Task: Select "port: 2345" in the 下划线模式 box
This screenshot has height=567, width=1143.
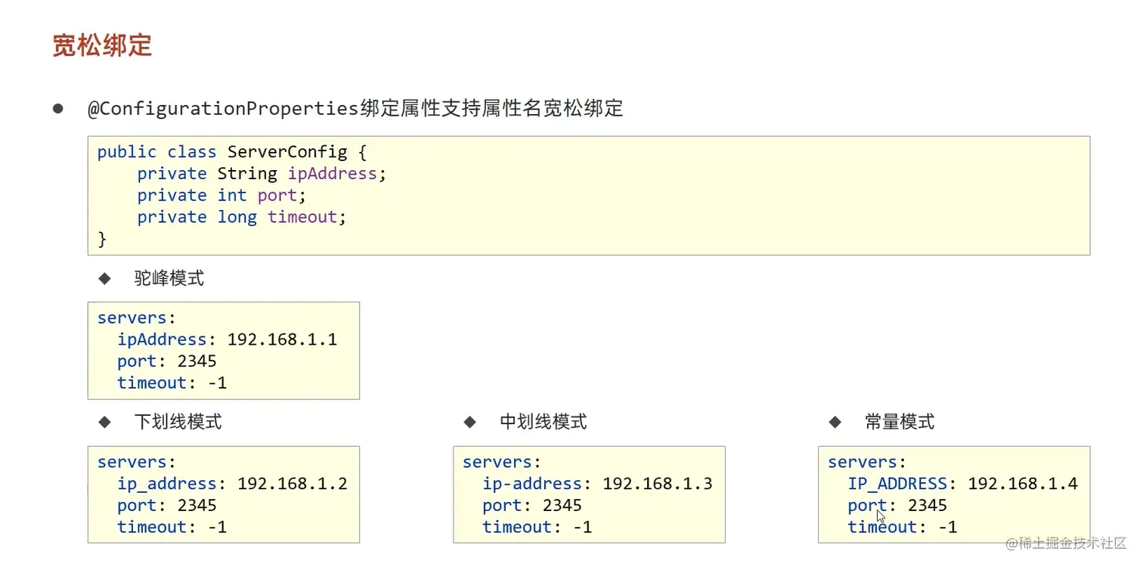Action: tap(167, 506)
